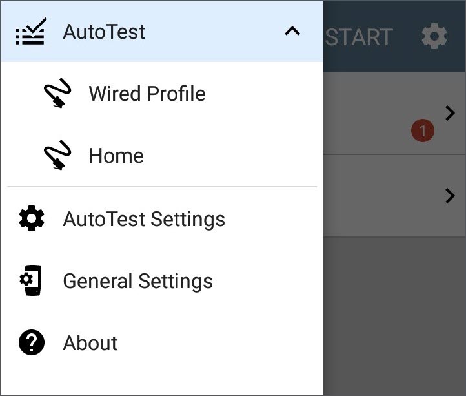
Task: Select the AutoTest menu header label
Action: (104, 32)
